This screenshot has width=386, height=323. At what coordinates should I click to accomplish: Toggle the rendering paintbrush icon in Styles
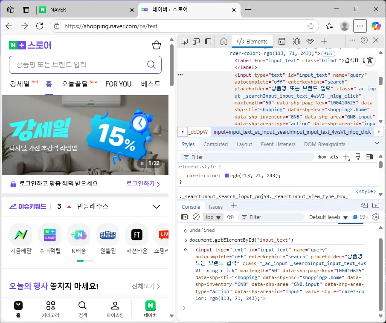tap(358, 157)
